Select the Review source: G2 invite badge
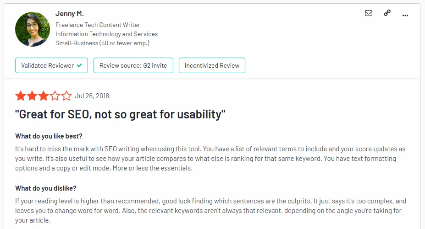 tap(133, 65)
